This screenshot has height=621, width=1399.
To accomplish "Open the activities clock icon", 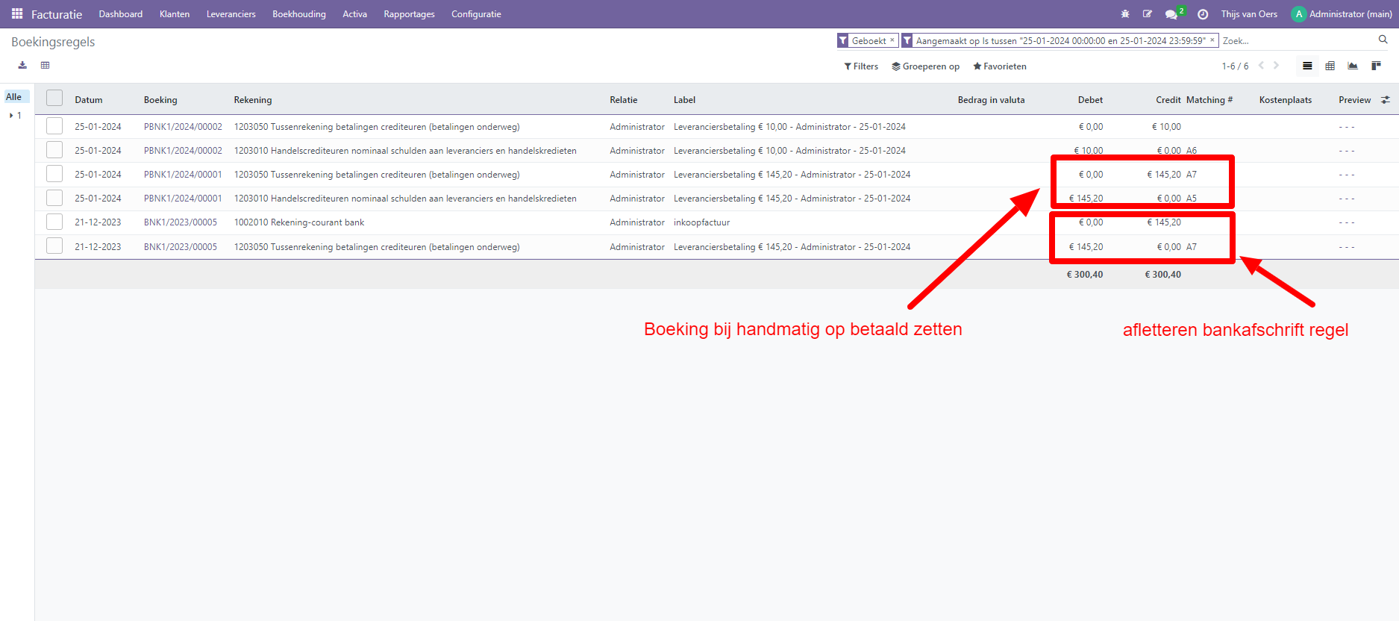I will tap(1203, 14).
